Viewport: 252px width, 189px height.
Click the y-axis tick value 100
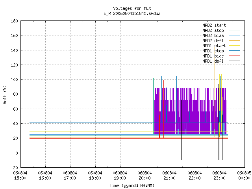coord(14,80)
